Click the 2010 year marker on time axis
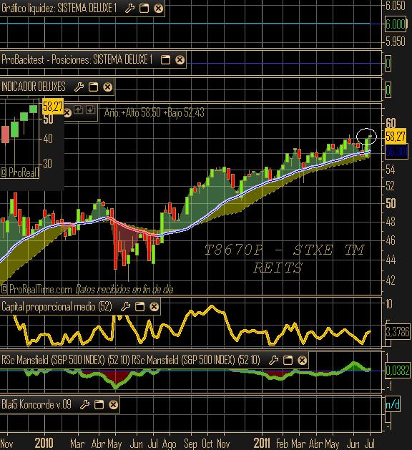 44,443
